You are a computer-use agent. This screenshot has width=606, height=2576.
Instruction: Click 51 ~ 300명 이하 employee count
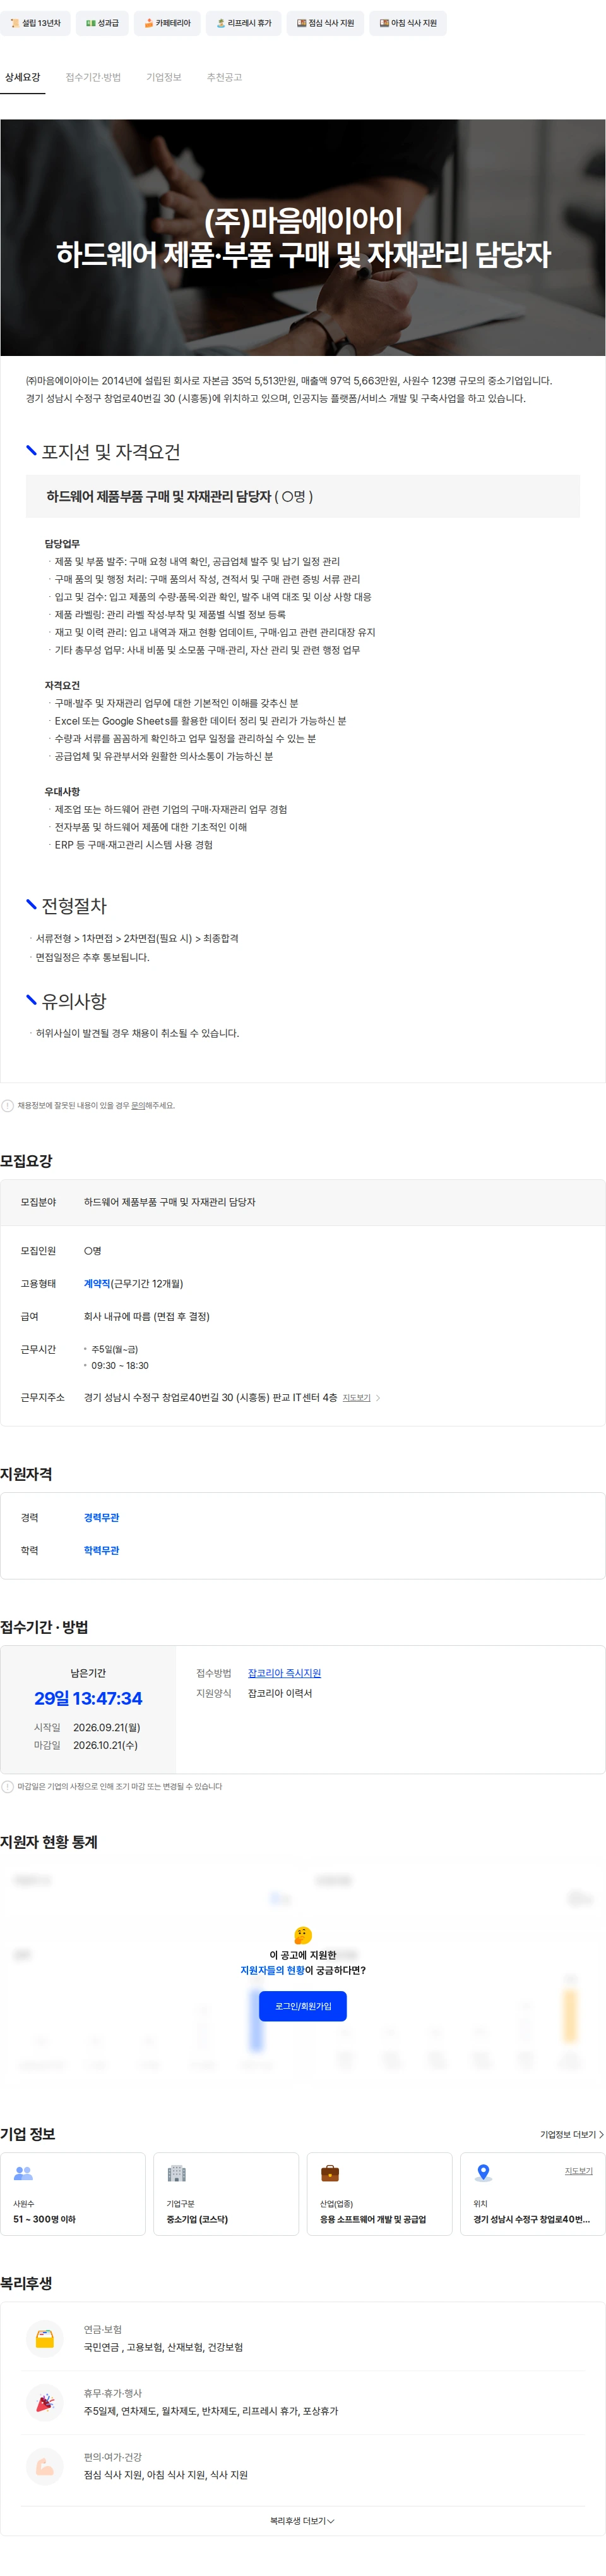tap(44, 2219)
